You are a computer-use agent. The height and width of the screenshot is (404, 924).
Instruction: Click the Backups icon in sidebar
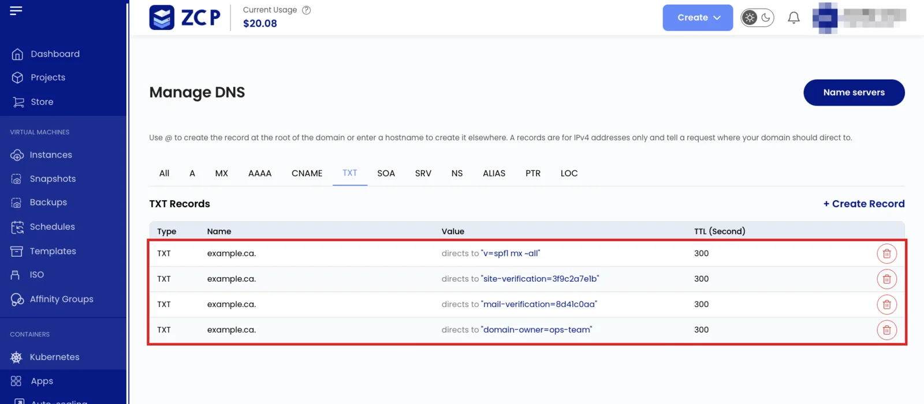pyautogui.click(x=17, y=203)
